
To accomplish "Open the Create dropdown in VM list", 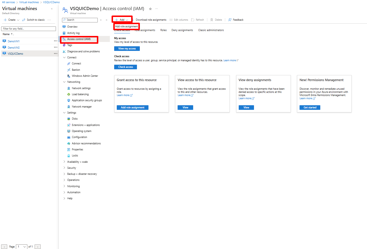I will click(12, 20).
